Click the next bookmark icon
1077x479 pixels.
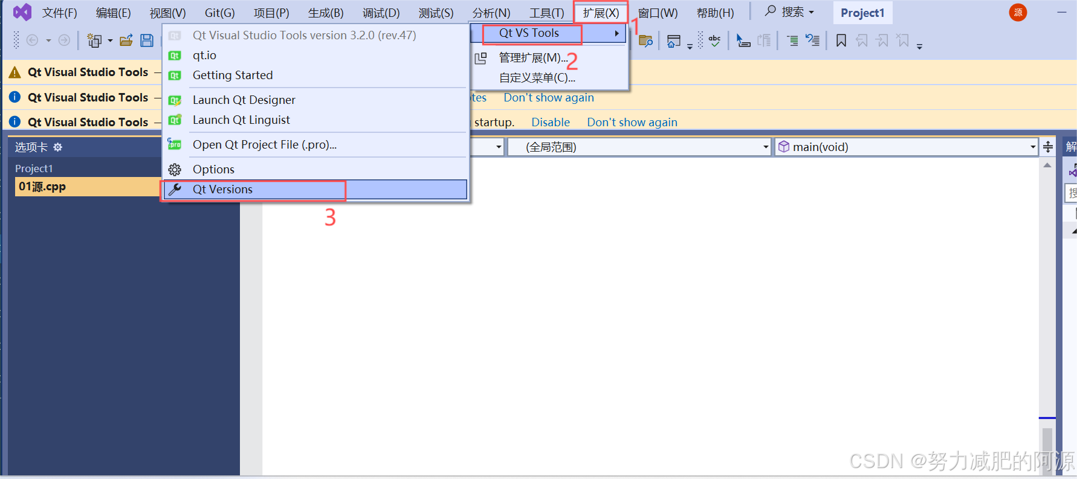click(x=882, y=40)
